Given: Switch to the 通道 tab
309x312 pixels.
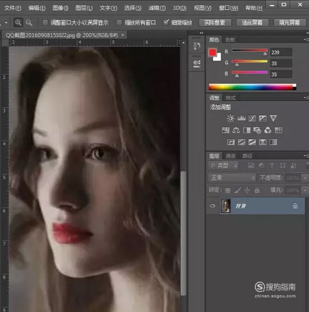Looking at the screenshot, I should [231, 156].
